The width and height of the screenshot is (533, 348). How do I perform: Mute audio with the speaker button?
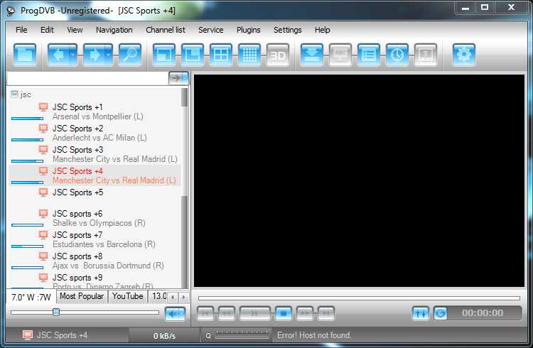[x=176, y=314]
